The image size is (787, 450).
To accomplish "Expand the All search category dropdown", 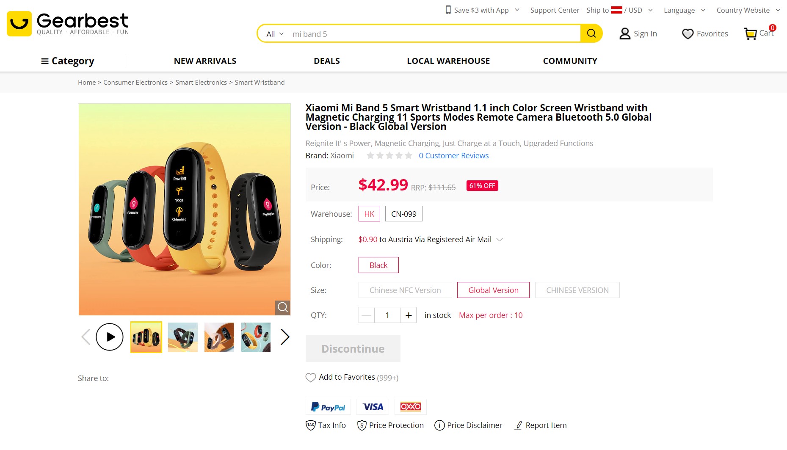I will (275, 34).
